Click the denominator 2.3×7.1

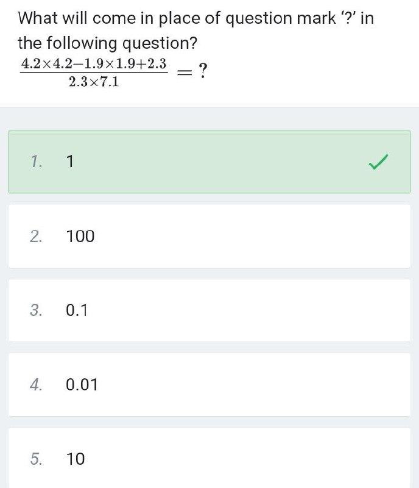pos(94,82)
